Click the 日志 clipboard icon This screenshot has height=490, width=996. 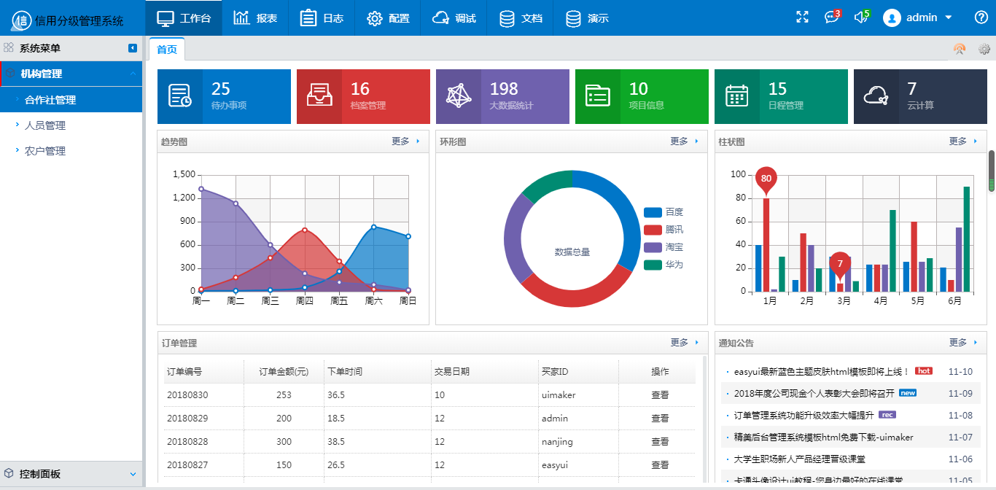pyautogui.click(x=308, y=18)
